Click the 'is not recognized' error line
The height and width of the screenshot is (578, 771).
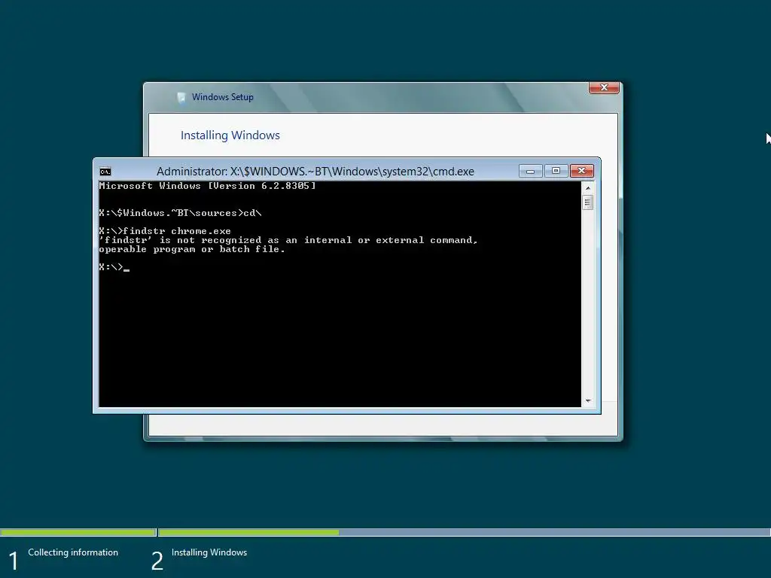pos(288,240)
